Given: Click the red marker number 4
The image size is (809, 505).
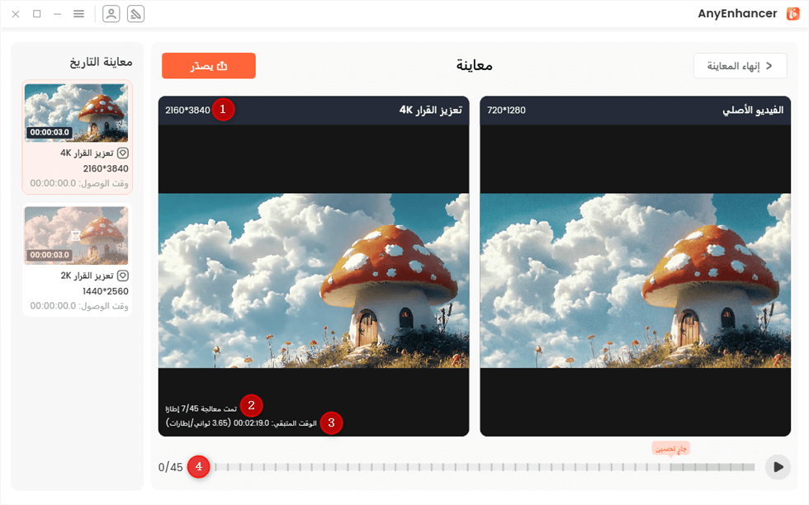Looking at the screenshot, I should coord(199,467).
